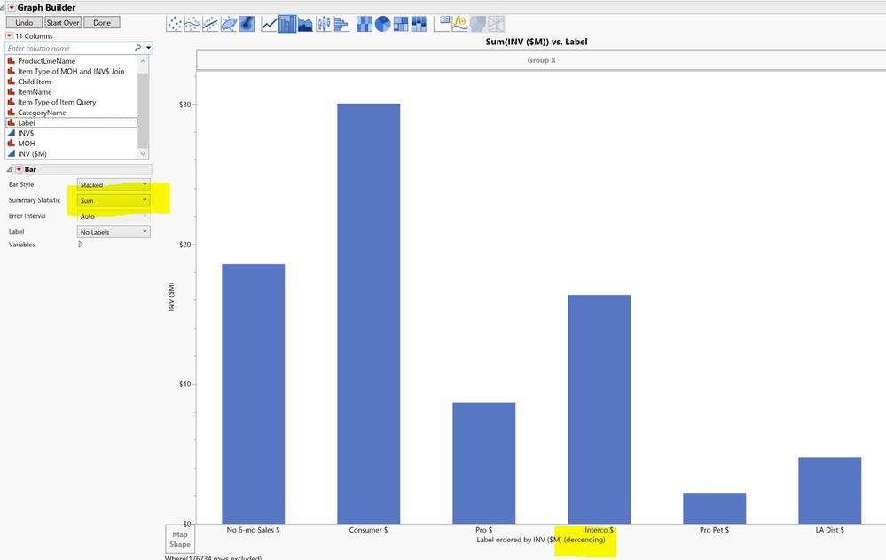Select the Treemap element icon

[399, 24]
